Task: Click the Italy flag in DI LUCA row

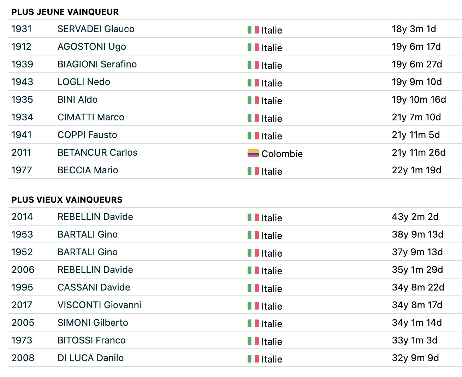Action: 253,359
